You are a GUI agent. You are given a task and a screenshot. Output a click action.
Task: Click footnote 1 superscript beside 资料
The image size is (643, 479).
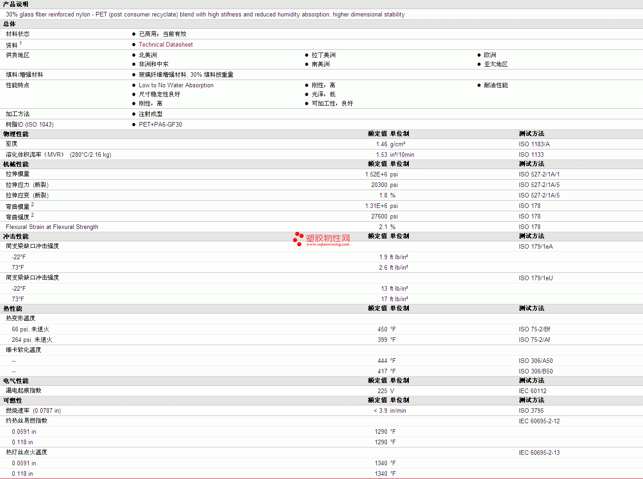(21, 43)
